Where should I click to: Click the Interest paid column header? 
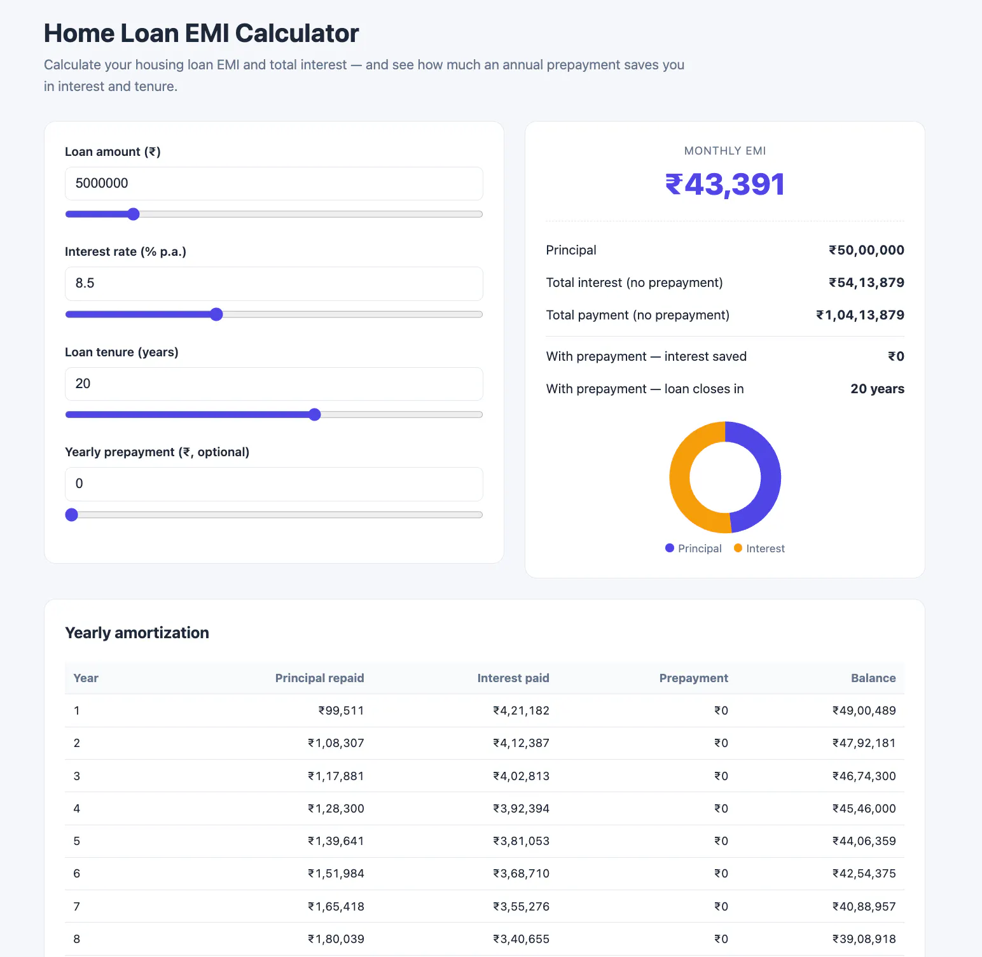tap(513, 678)
